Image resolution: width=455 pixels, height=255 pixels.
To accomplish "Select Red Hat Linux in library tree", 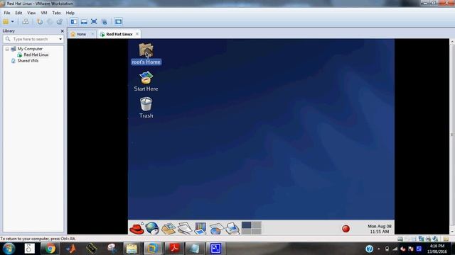I will coord(36,55).
